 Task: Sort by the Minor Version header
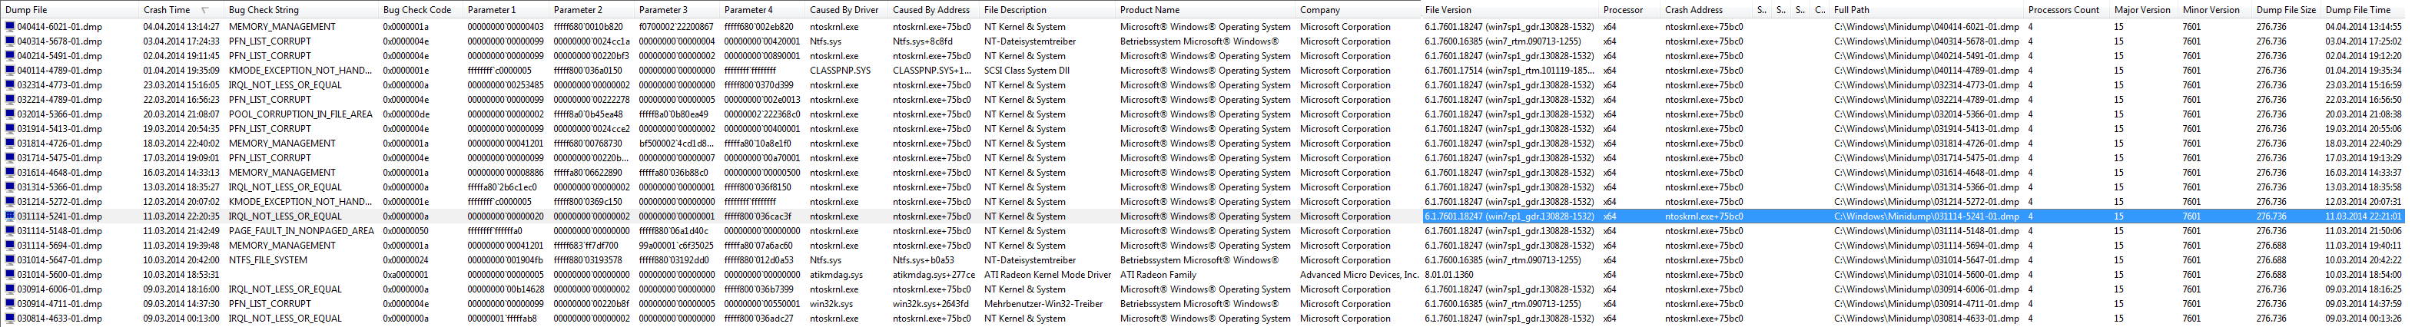pos(2215,9)
